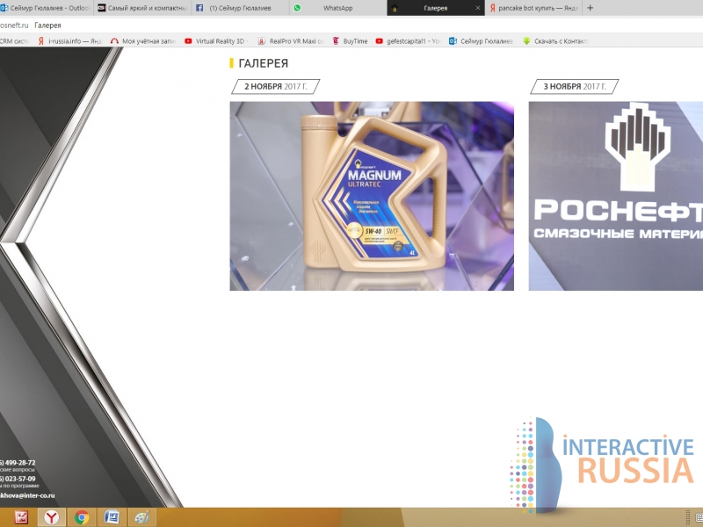This screenshot has height=527, width=703.
Task: Switch to the pancake bot купить tab
Action: pyautogui.click(x=533, y=8)
